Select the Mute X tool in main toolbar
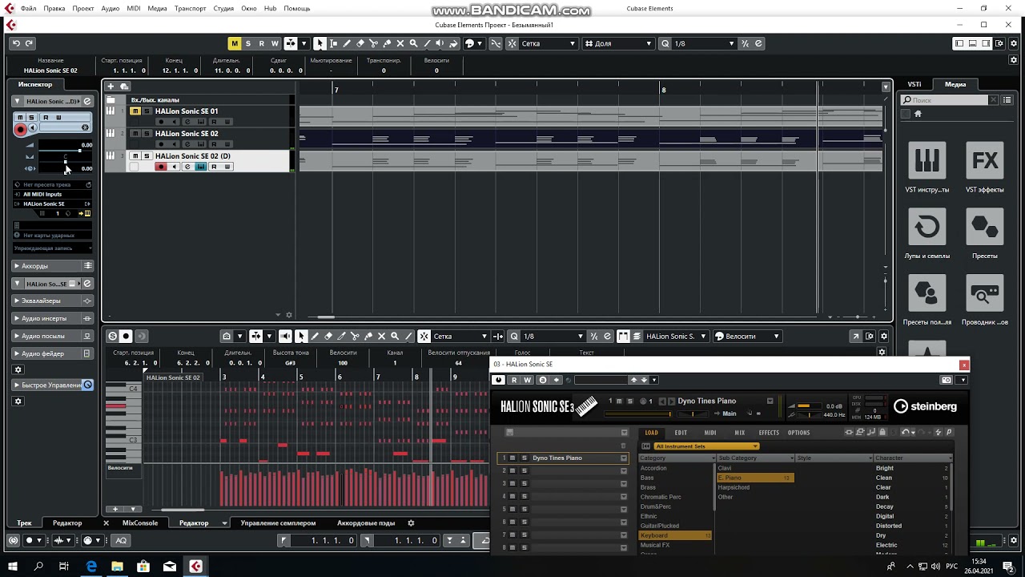 400,43
